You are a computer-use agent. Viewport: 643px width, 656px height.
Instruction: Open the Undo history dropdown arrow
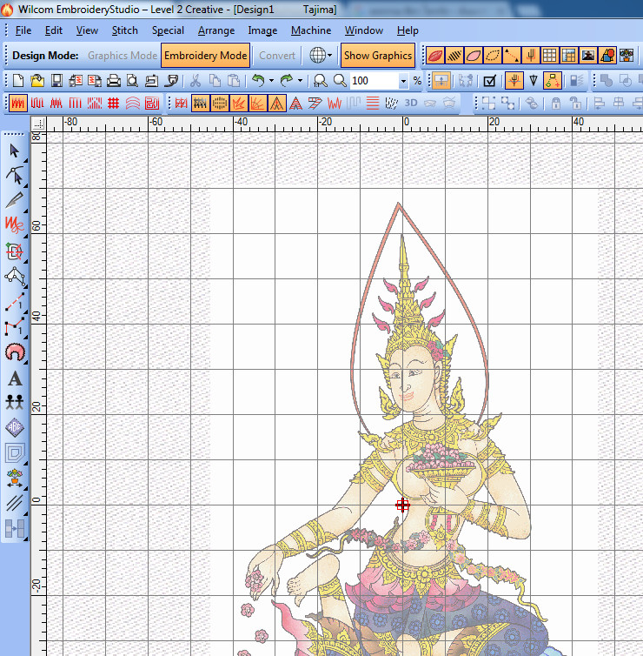272,80
